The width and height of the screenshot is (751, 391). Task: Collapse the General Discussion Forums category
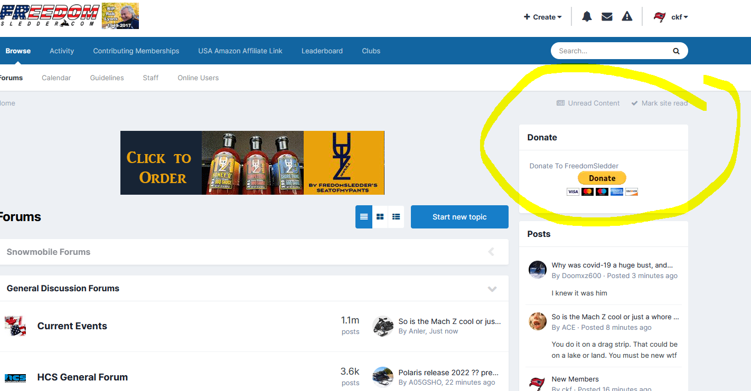492,289
